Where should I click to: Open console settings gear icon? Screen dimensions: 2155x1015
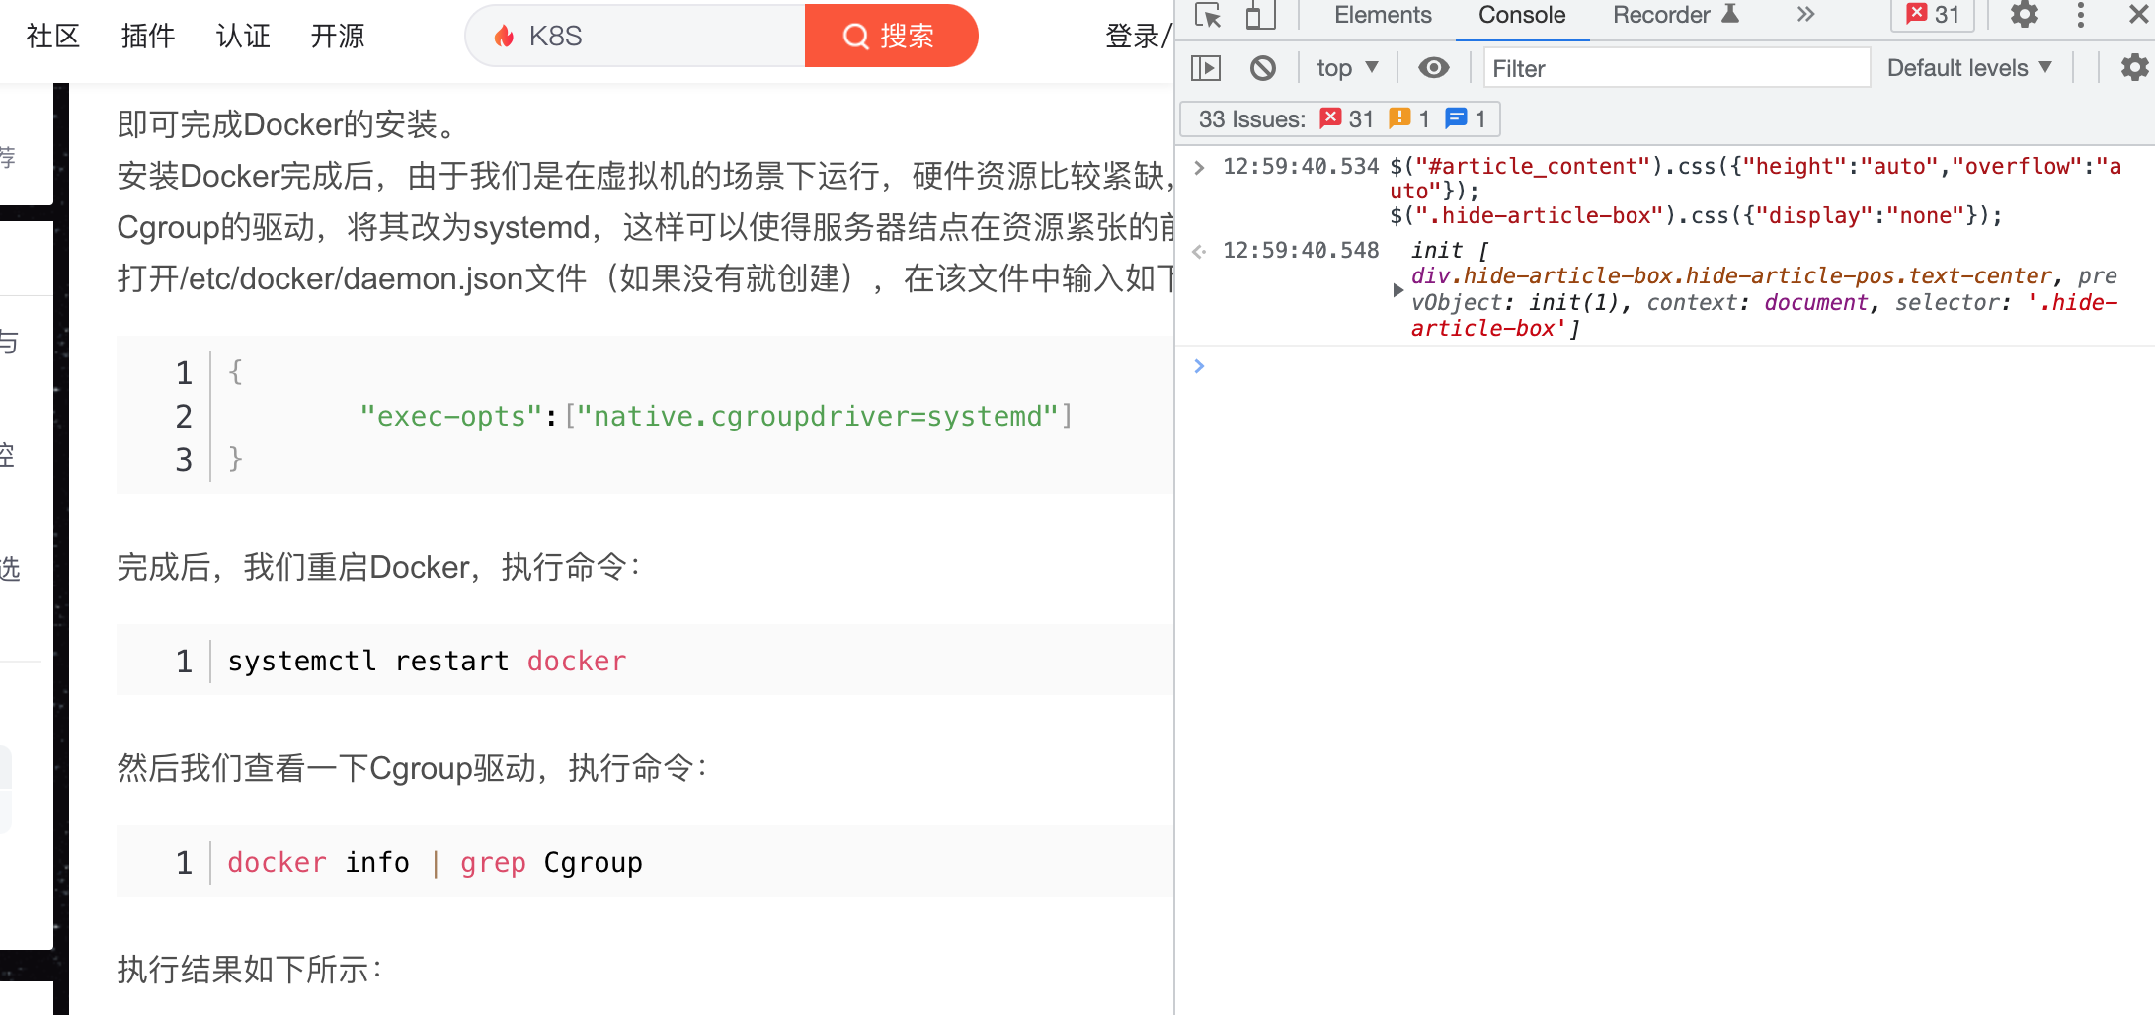coord(2134,68)
